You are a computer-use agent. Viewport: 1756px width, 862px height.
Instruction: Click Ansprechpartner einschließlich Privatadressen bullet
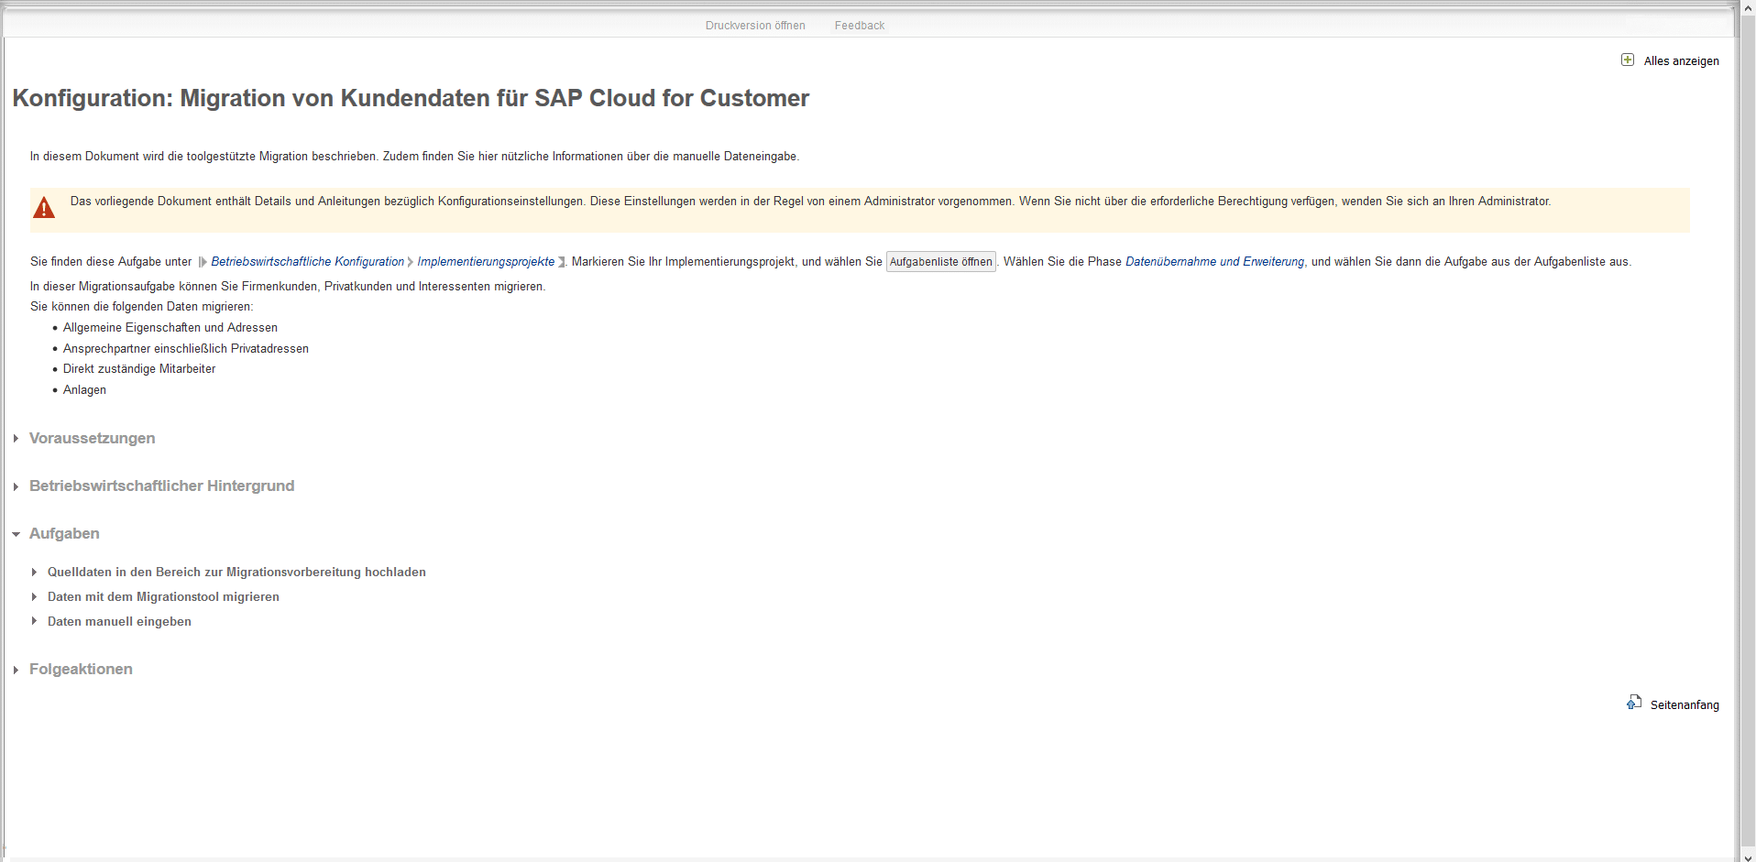(185, 349)
